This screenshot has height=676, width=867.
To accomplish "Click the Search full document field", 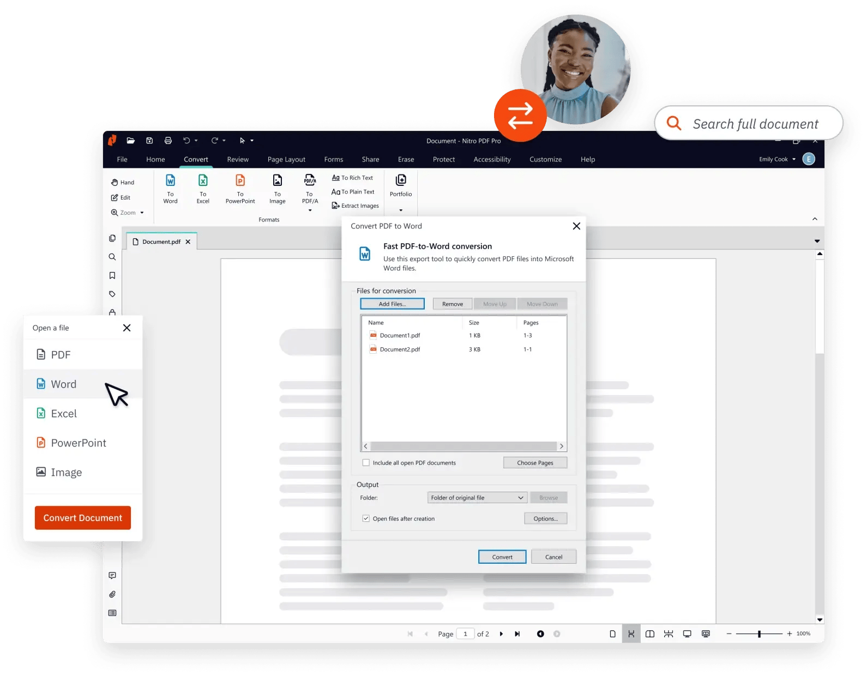I will coord(749,123).
